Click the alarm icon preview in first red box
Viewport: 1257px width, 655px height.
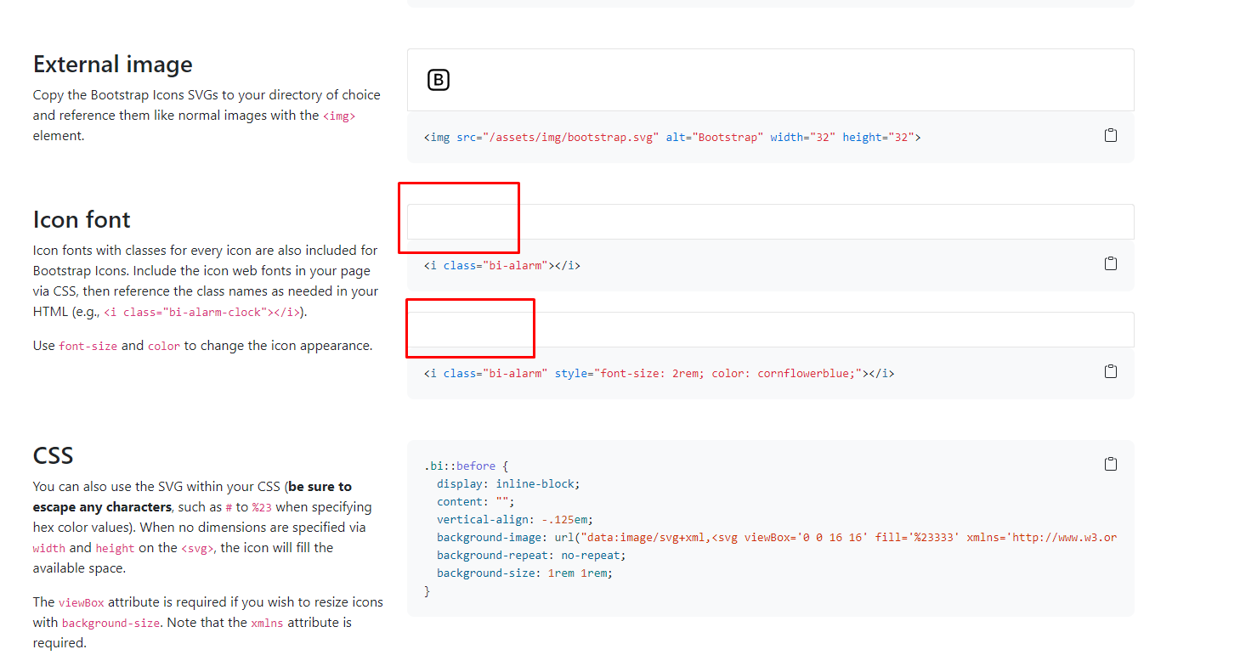[x=459, y=217]
